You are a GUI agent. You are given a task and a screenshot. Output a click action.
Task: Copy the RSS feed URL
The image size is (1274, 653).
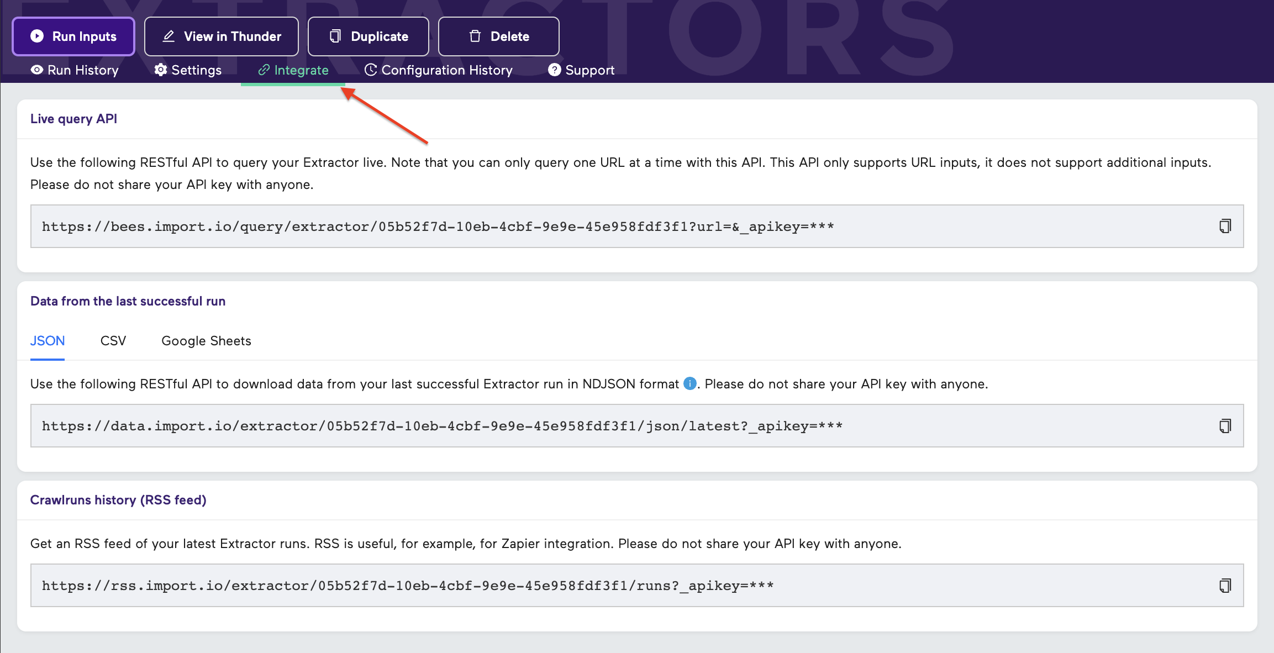pyautogui.click(x=1226, y=585)
